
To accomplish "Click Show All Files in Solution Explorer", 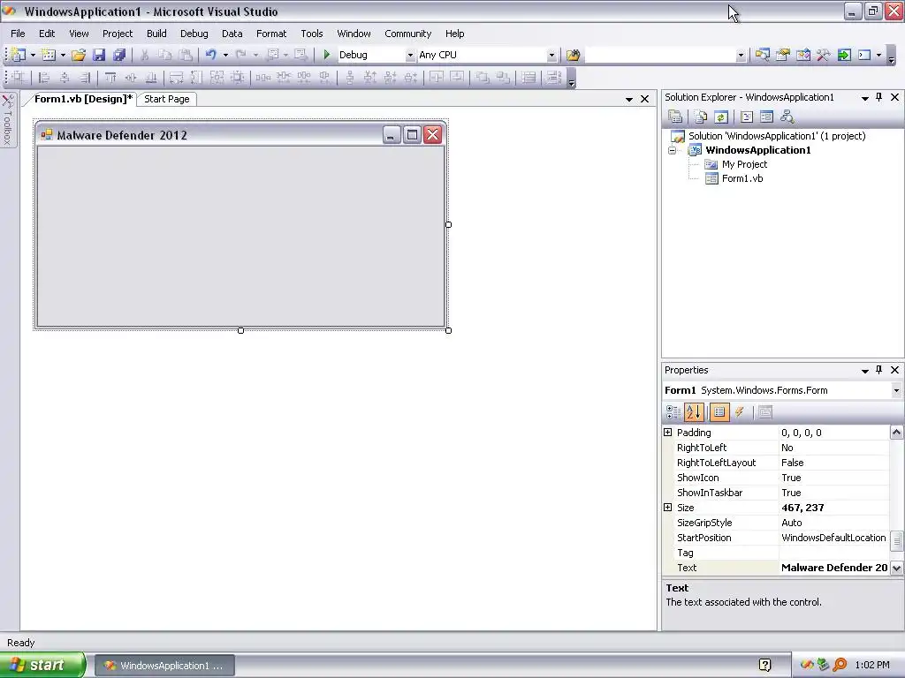I will tap(701, 117).
